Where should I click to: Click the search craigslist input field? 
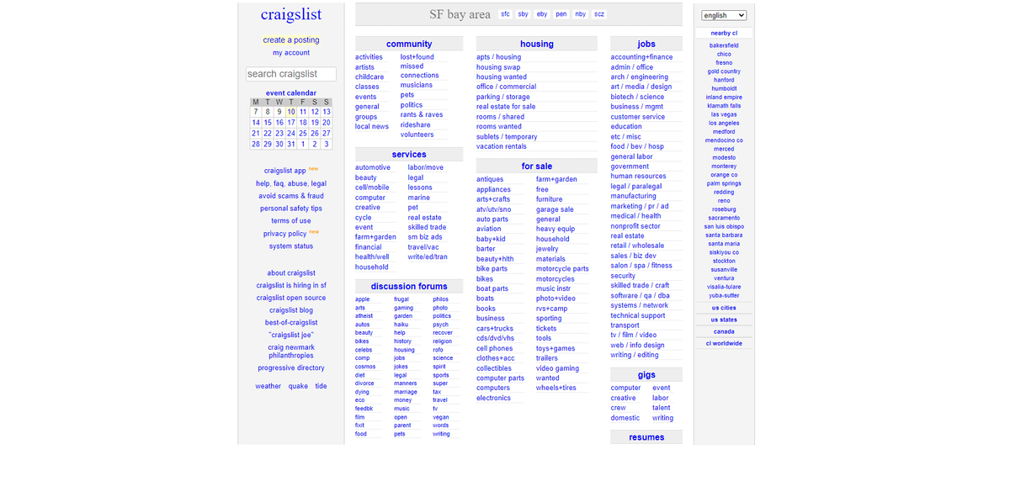coord(290,74)
